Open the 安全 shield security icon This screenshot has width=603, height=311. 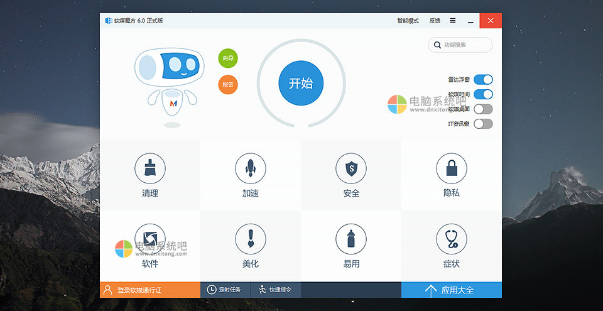coord(351,168)
